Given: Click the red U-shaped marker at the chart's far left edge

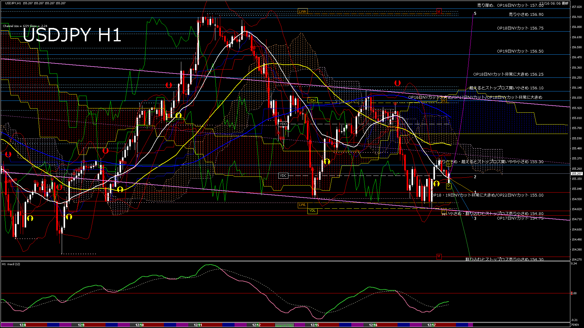Looking at the screenshot, I should tap(8, 155).
